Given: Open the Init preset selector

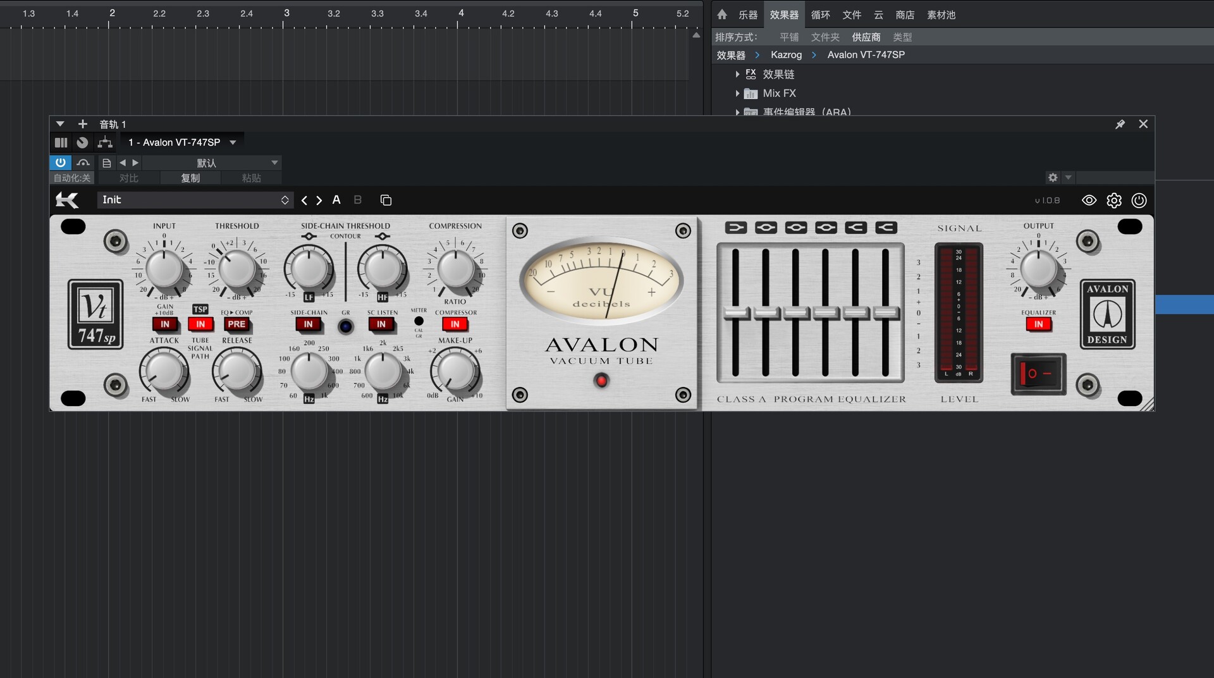Looking at the screenshot, I should click(x=195, y=200).
